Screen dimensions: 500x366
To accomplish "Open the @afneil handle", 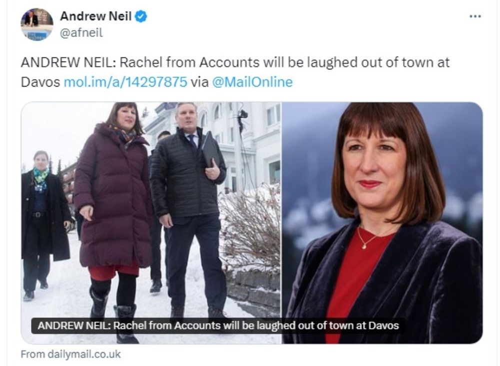I will 81,33.
